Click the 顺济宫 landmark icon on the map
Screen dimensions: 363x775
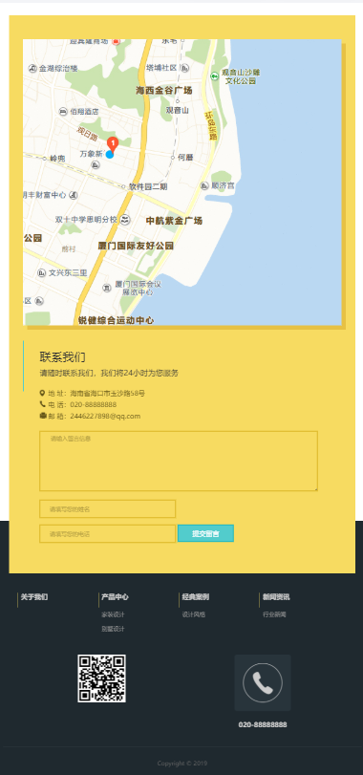coord(204,185)
